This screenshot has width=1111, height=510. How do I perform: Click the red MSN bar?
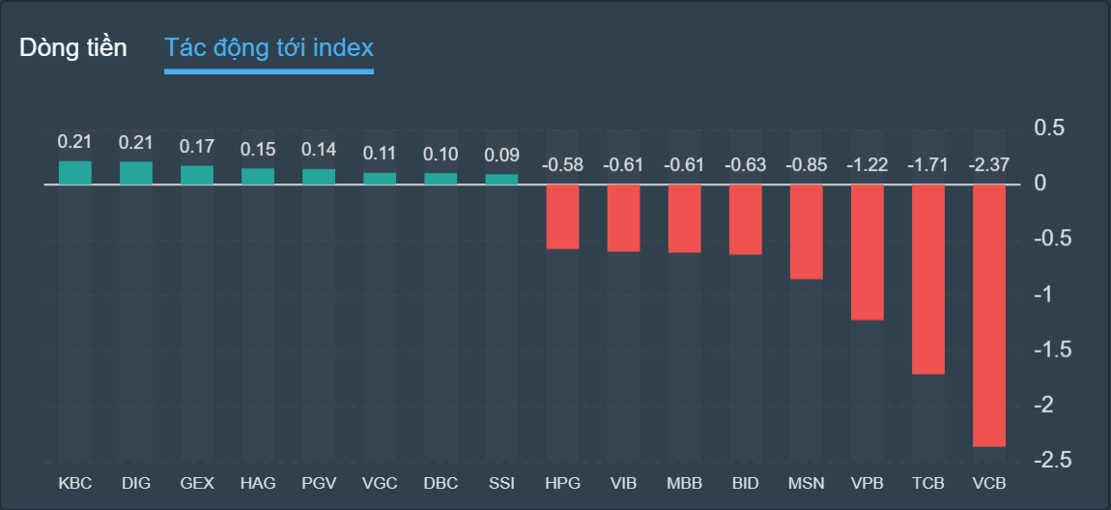tap(806, 232)
